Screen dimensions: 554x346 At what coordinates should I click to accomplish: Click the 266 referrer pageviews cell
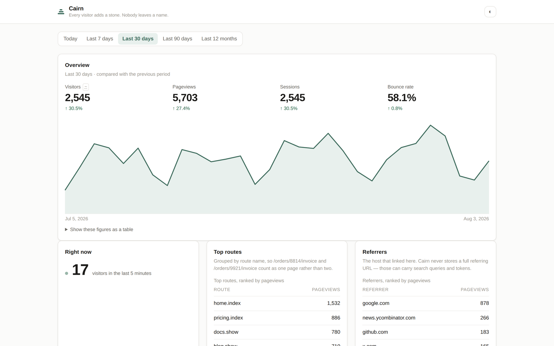tap(484, 318)
